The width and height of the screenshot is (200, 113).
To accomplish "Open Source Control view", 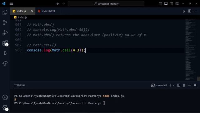I will [5, 23].
